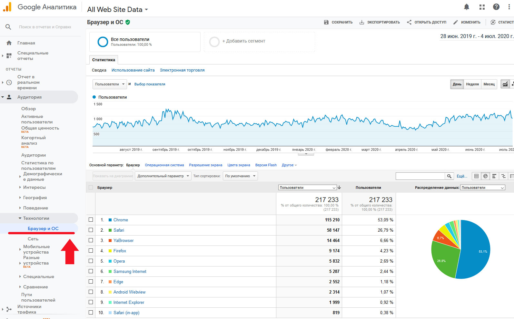Open the All Web Site Data view selector
This screenshot has height=319, width=514.
click(118, 10)
